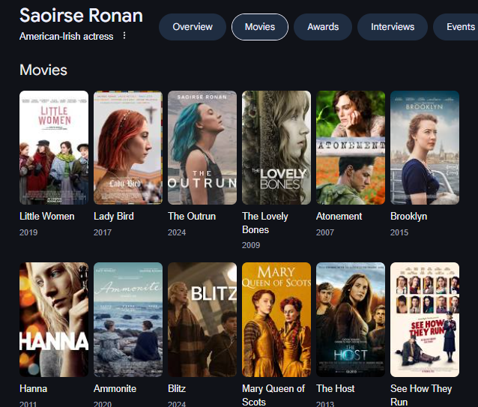This screenshot has height=407, width=478.
Task: Select the Hanna movie poster
Action: pyautogui.click(x=54, y=319)
